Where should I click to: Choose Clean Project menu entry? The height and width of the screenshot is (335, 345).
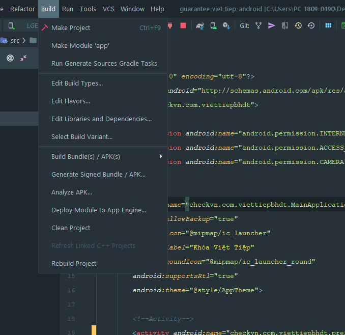click(x=71, y=228)
